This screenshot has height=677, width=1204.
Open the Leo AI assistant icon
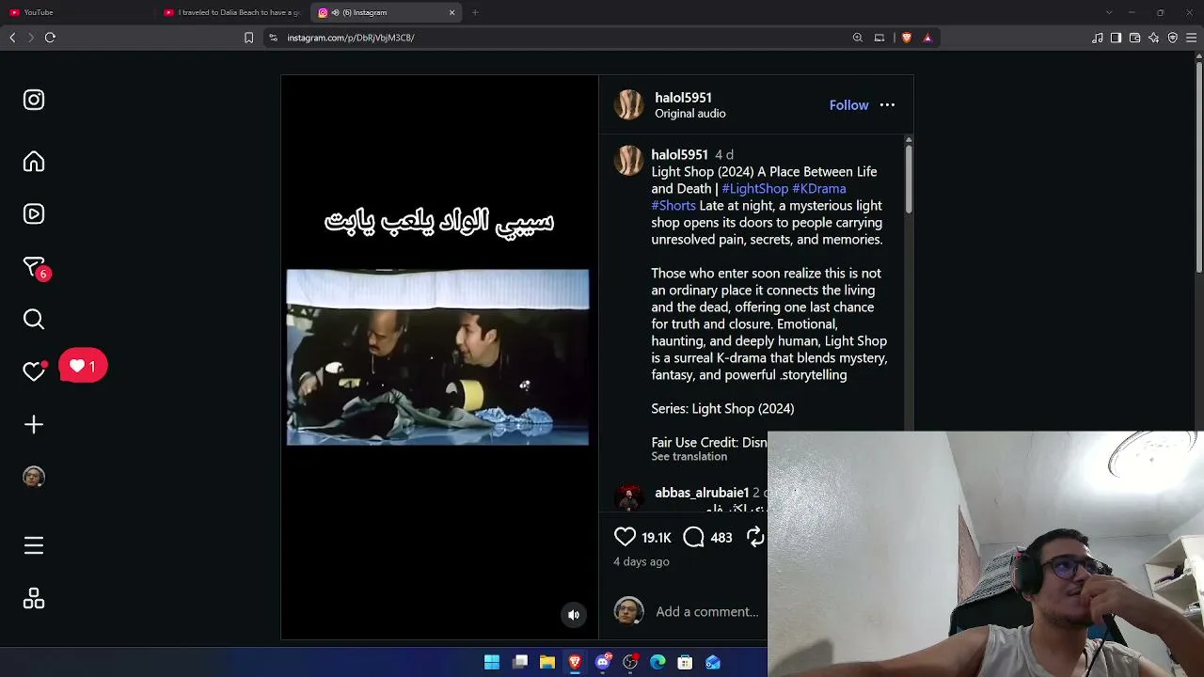click(1153, 38)
